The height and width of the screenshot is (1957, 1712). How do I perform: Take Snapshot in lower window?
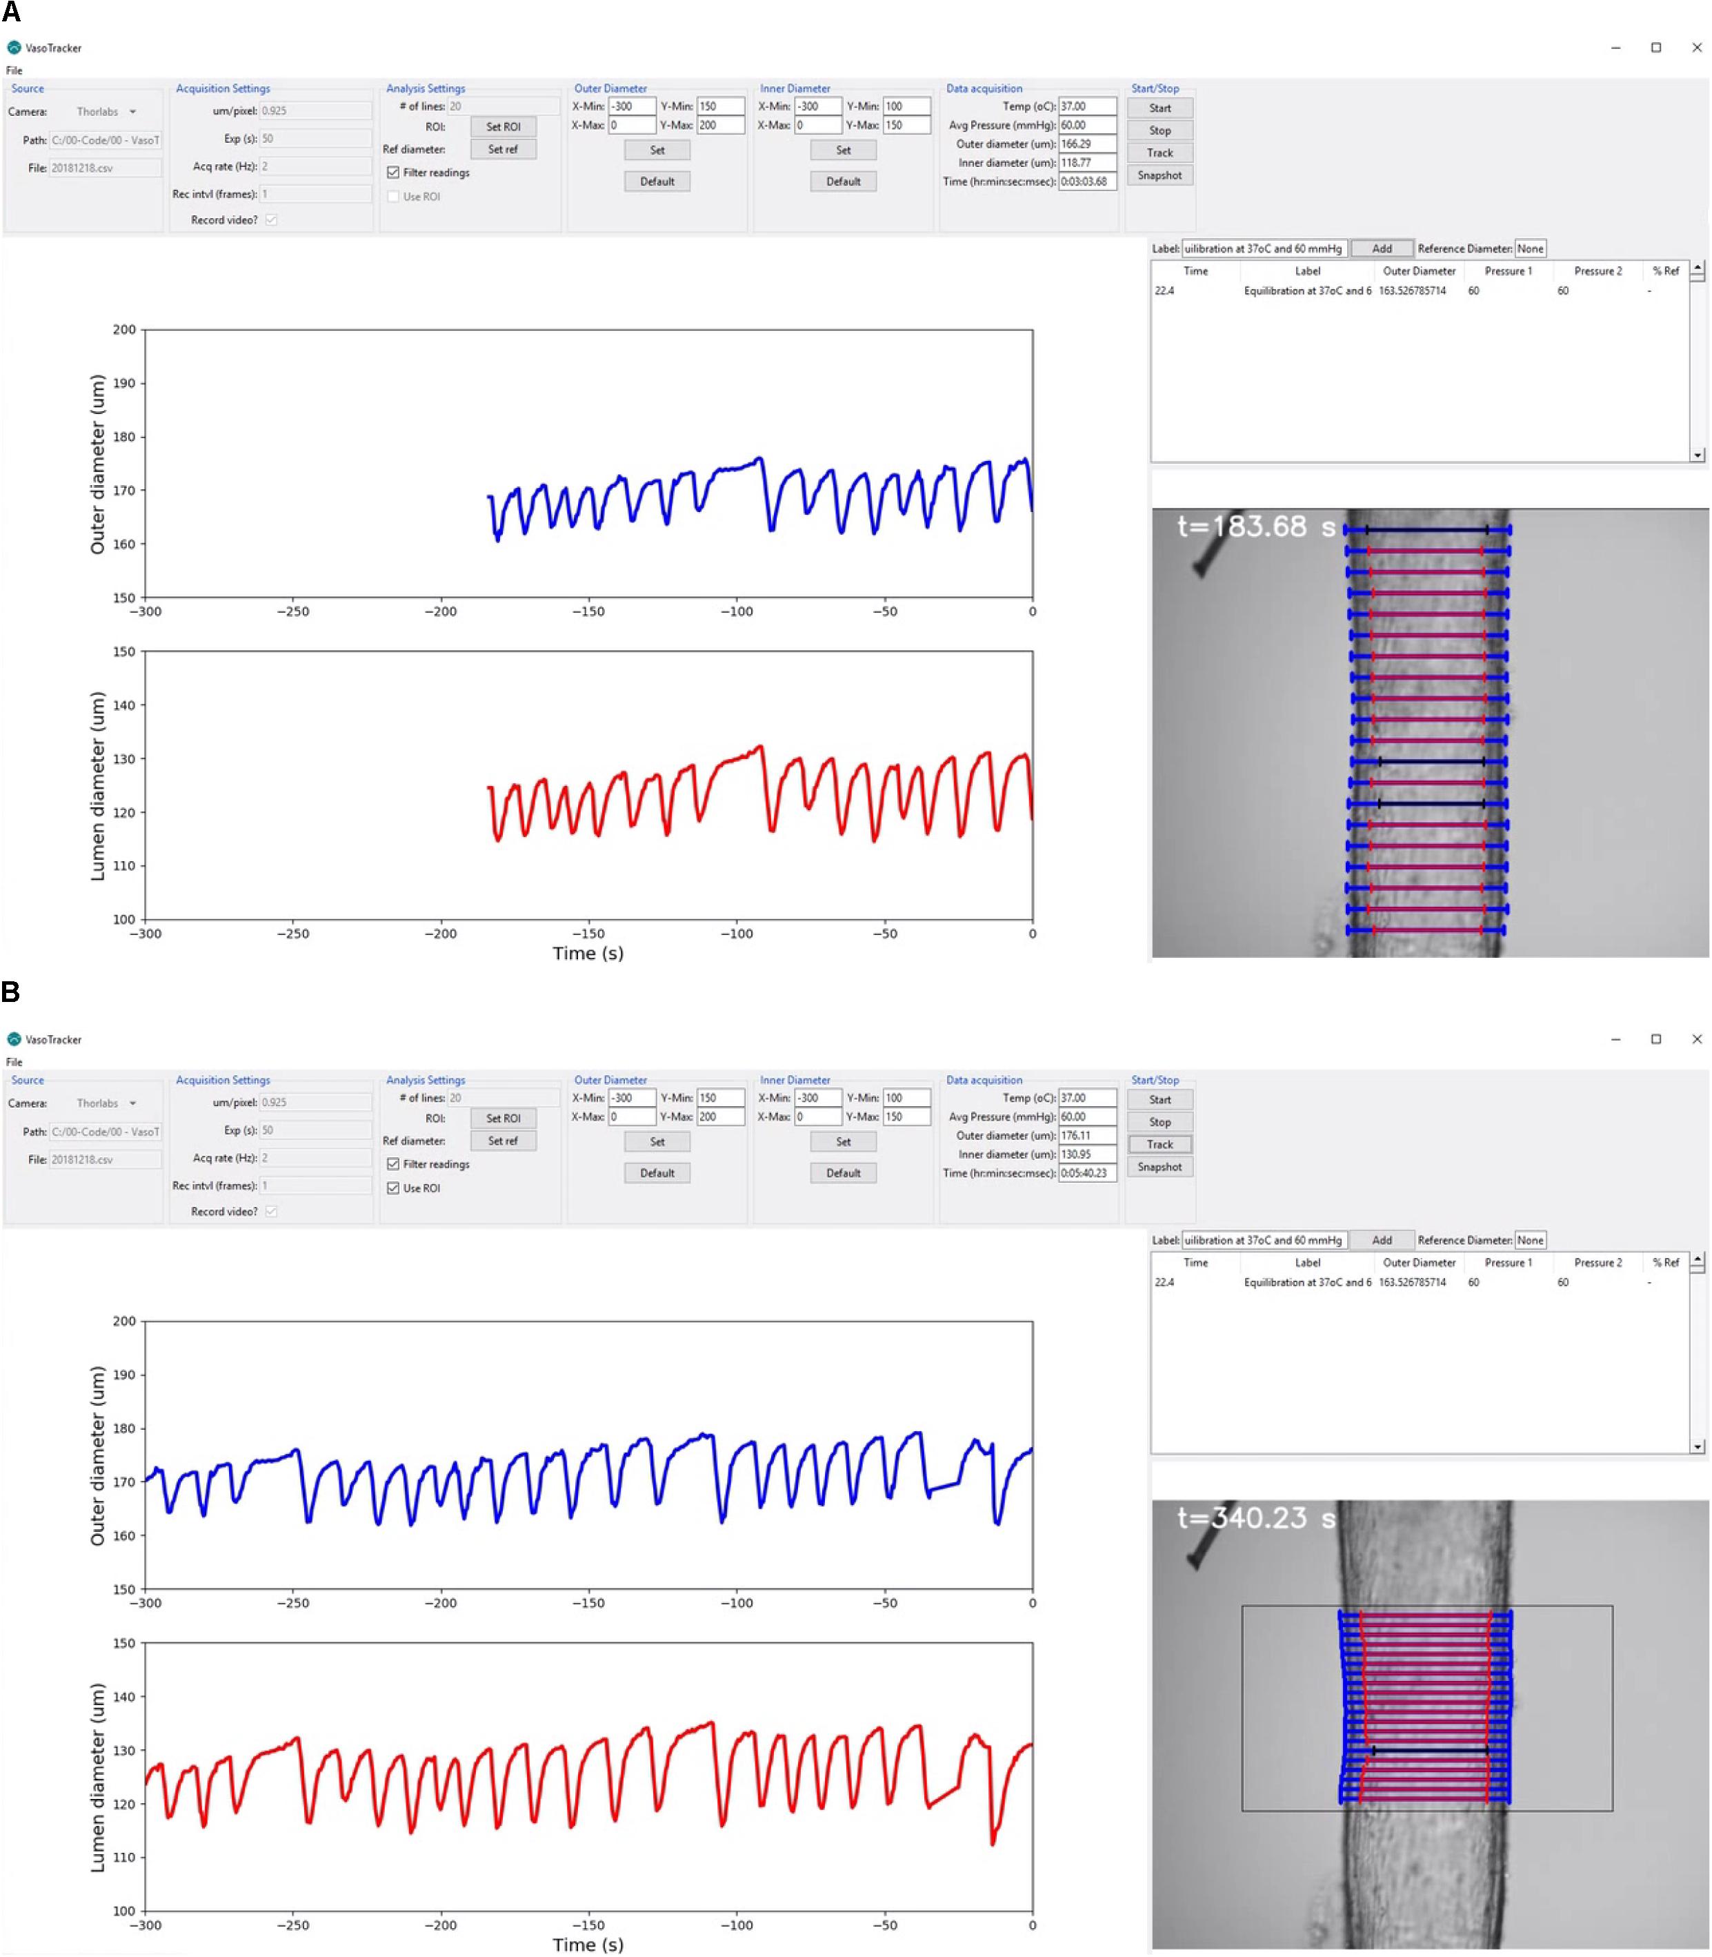1159,1167
